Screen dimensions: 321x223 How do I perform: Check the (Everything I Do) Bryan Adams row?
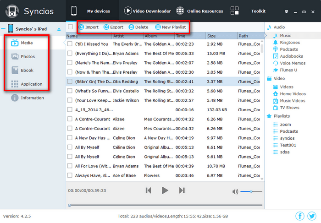[x=70, y=53]
